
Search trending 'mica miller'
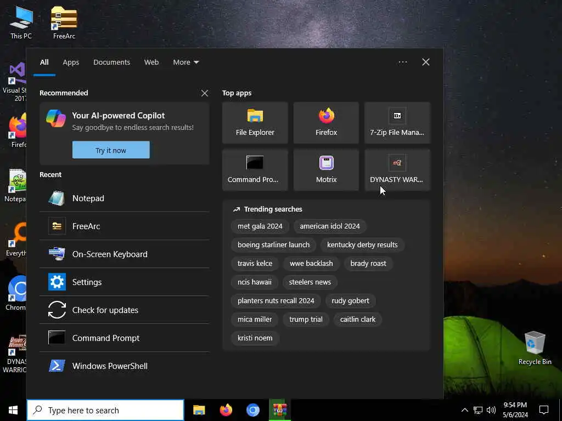[255, 320]
